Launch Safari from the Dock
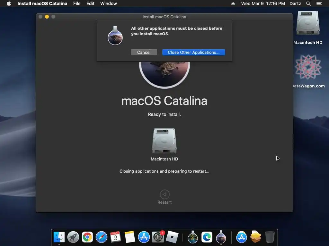Viewport: 329px width, 246px height. coord(101,237)
